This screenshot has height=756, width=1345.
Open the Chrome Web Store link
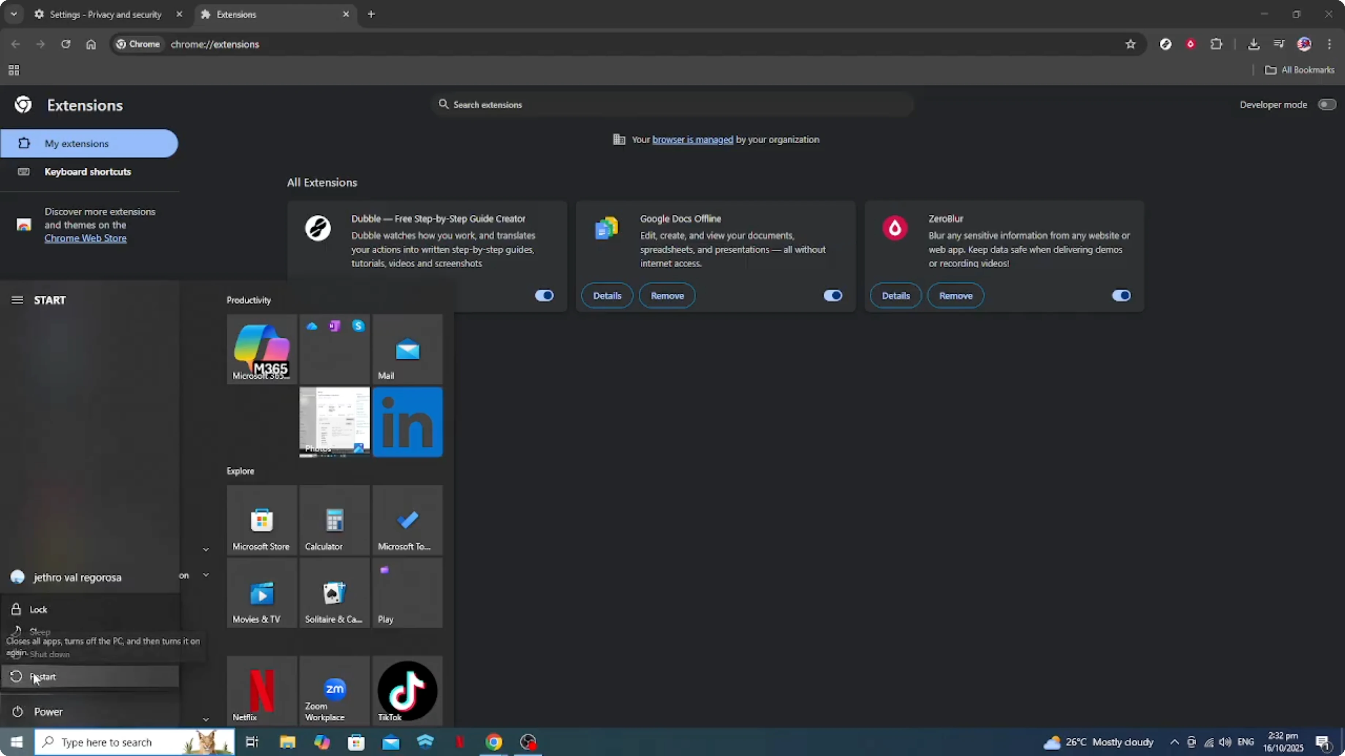pos(85,238)
